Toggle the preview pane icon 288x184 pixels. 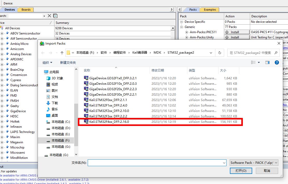coord(268,62)
